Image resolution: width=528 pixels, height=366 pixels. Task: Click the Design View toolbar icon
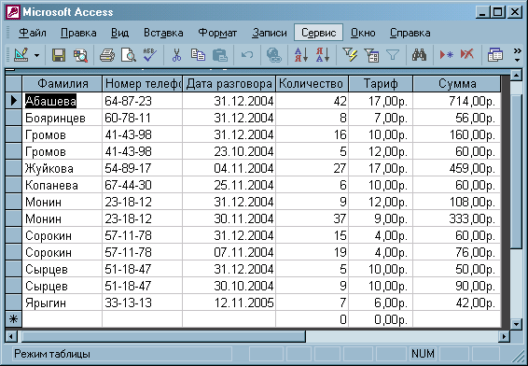coord(21,54)
